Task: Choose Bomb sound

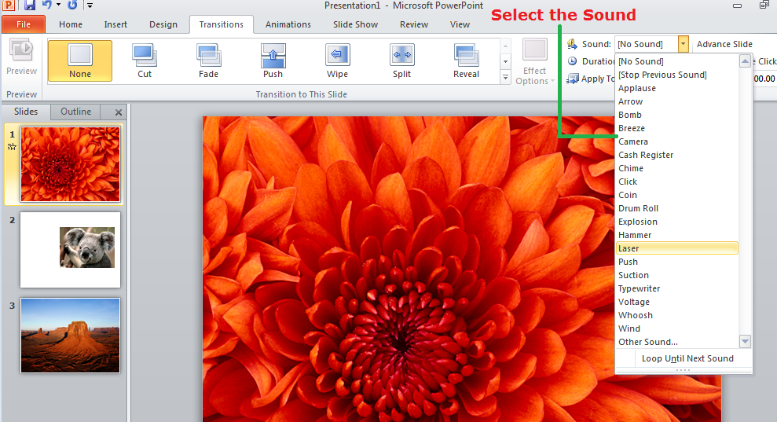Action: tap(676, 115)
